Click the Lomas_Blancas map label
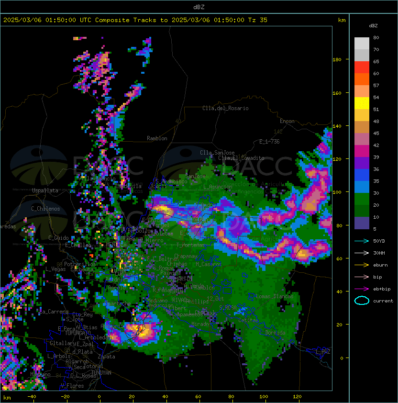This screenshot has width=398, height=403. tap(275, 296)
